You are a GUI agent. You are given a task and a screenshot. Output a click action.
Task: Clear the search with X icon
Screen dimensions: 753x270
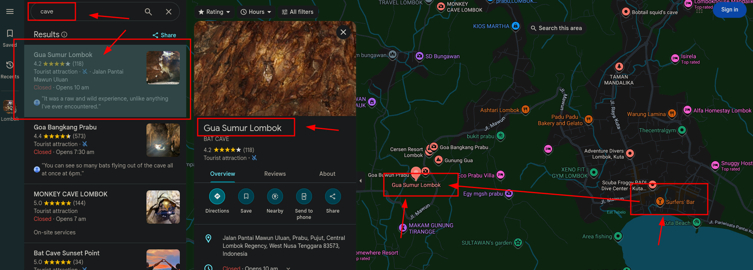[x=169, y=12]
